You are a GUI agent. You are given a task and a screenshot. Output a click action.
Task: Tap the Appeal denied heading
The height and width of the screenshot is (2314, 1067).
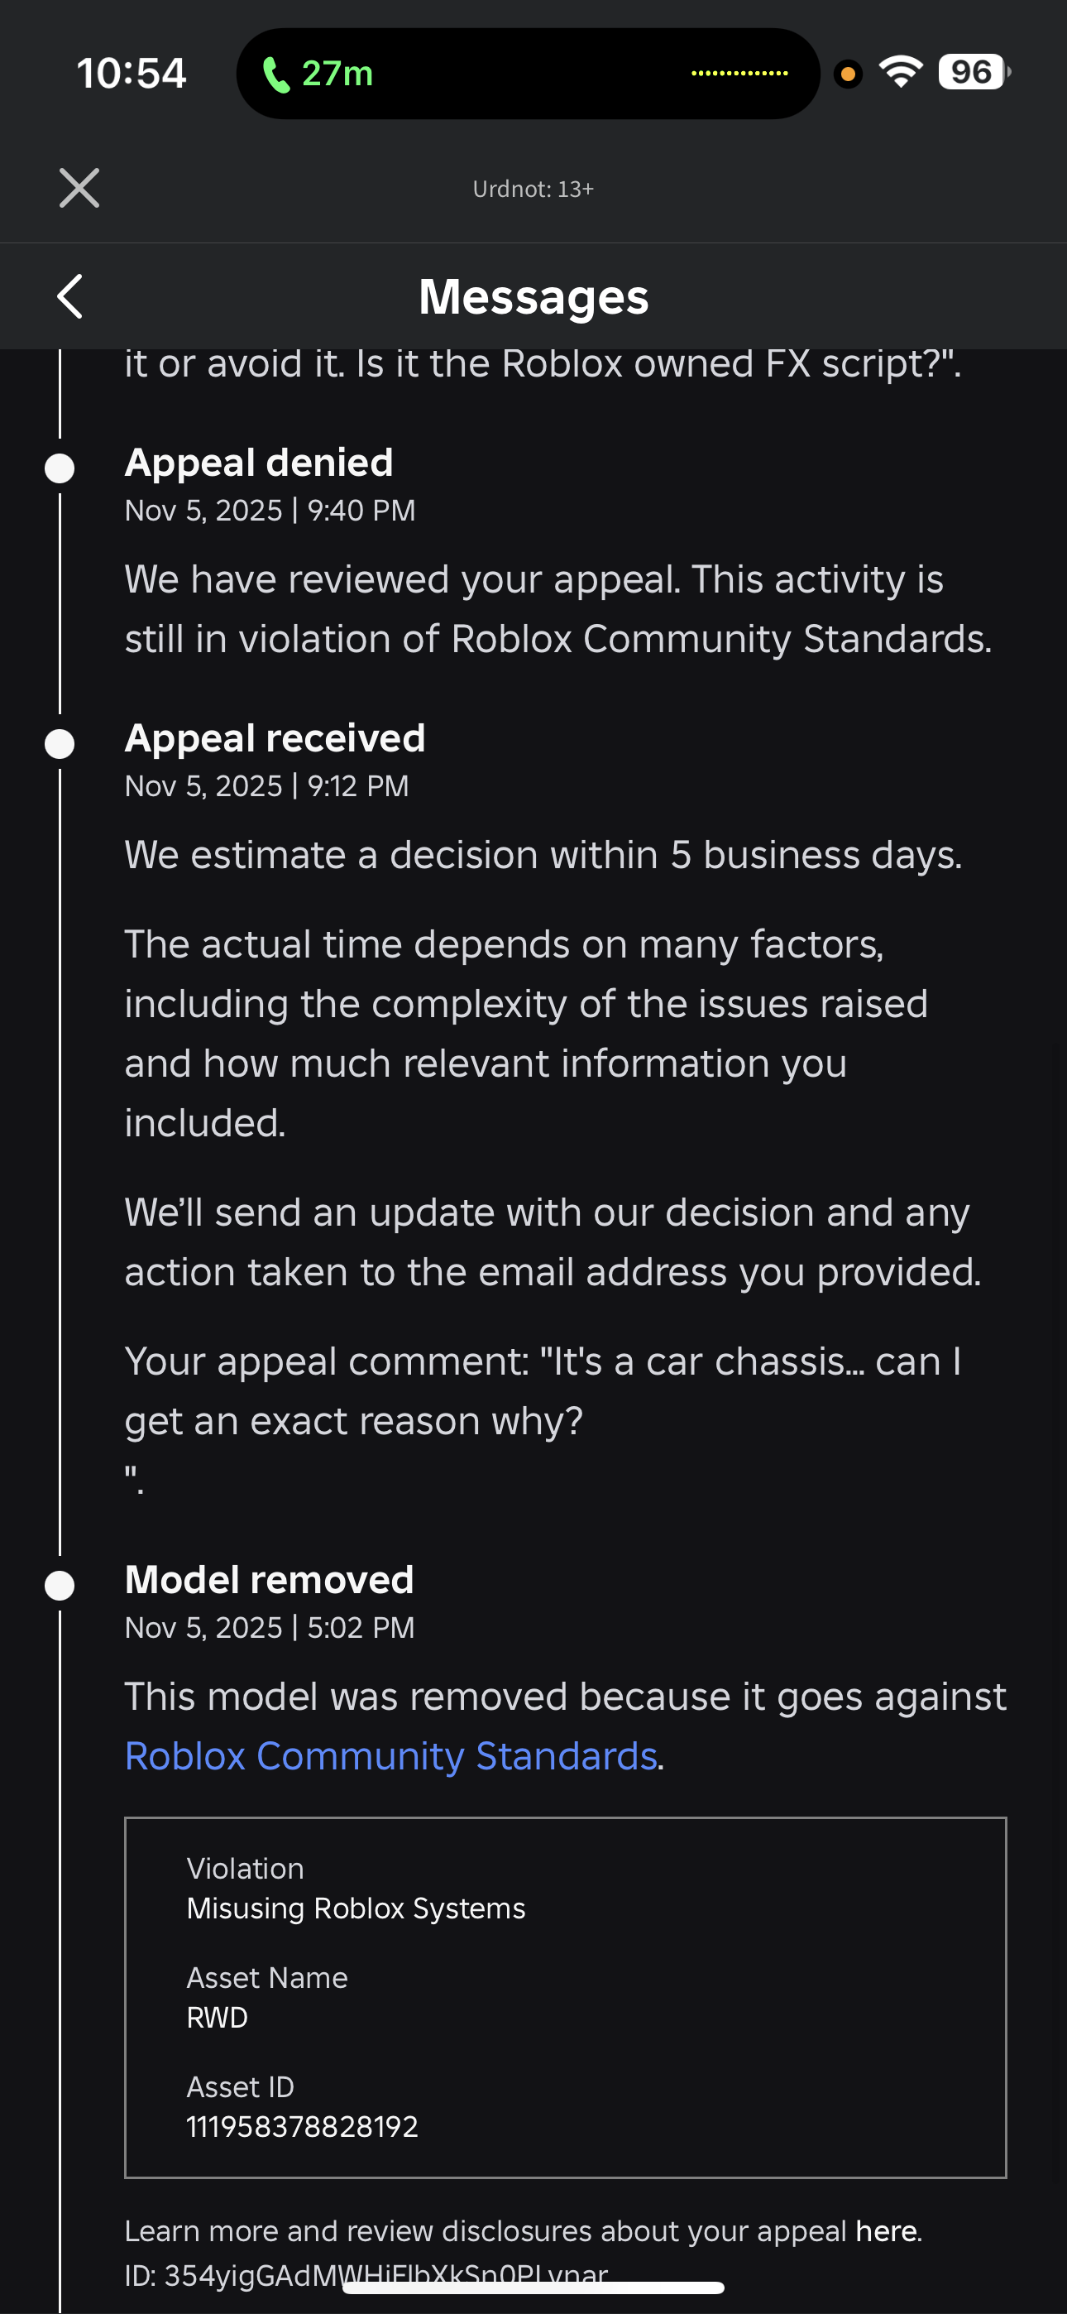click(259, 463)
